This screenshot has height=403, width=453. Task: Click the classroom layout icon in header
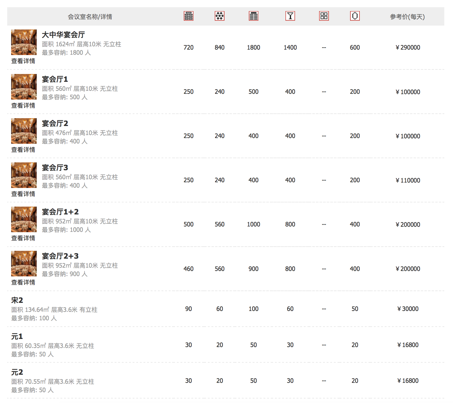pos(189,16)
